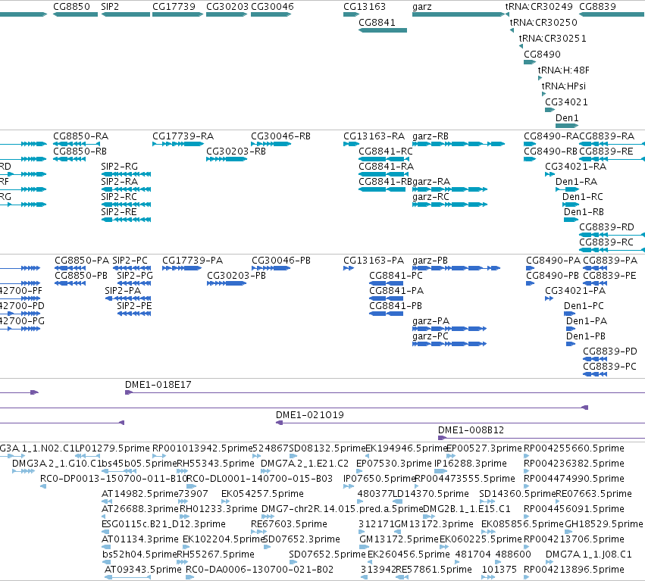Screen dimensions: 645x581
Task: Select protein Den1-PC label
Action: (x=584, y=306)
